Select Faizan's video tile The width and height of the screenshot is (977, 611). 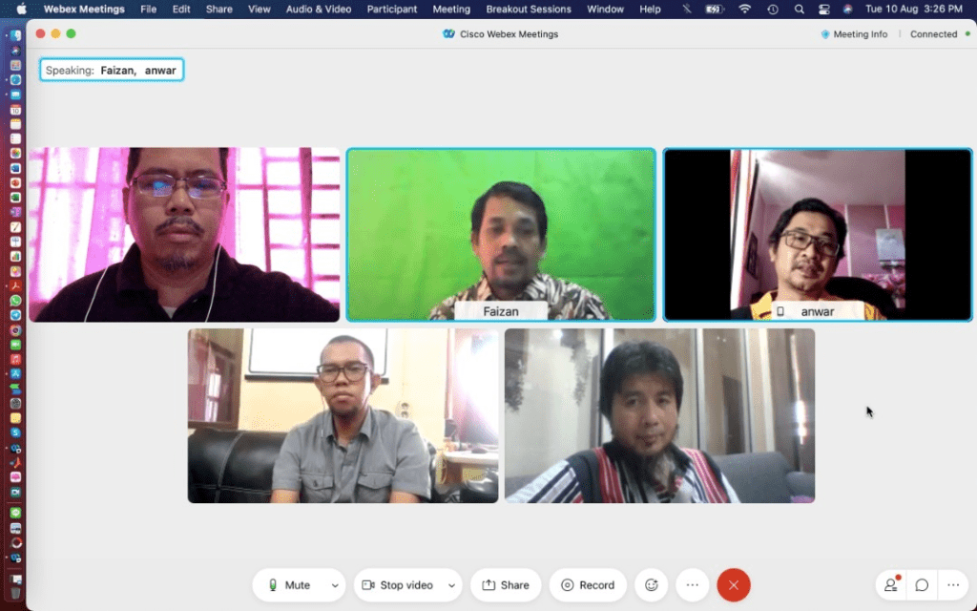(501, 235)
